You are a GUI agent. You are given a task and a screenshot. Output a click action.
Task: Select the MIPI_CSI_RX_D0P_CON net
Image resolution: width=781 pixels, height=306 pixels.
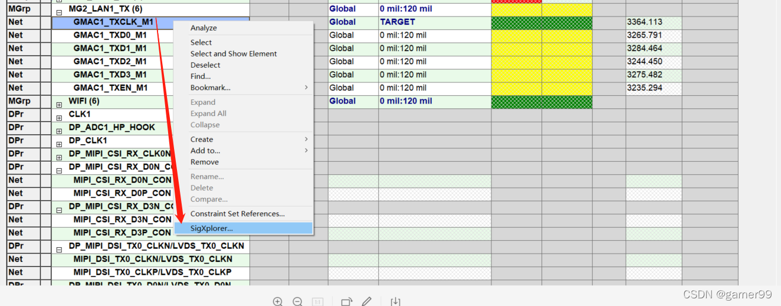point(122,194)
